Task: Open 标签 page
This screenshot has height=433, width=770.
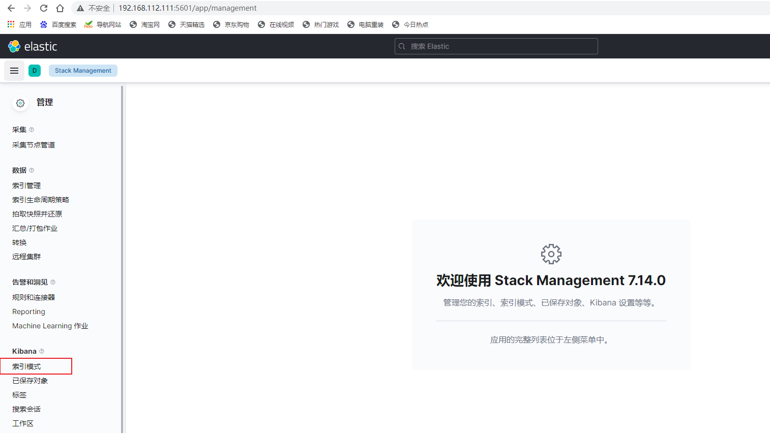Action: tap(19, 395)
